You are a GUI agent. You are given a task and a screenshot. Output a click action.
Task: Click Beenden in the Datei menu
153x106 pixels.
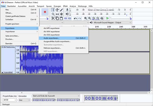pos(20,44)
